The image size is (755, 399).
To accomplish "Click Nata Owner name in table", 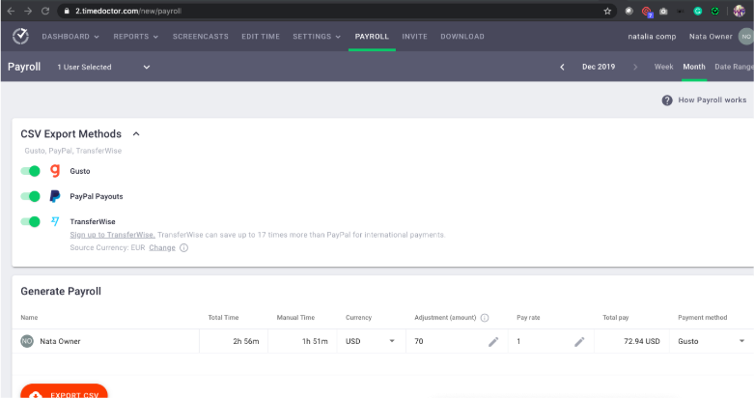I will click(60, 341).
